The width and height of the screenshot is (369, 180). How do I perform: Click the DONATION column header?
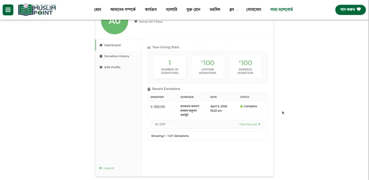[x=157, y=97]
